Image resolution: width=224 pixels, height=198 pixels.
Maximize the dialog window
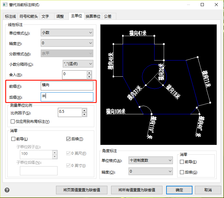[202, 5]
